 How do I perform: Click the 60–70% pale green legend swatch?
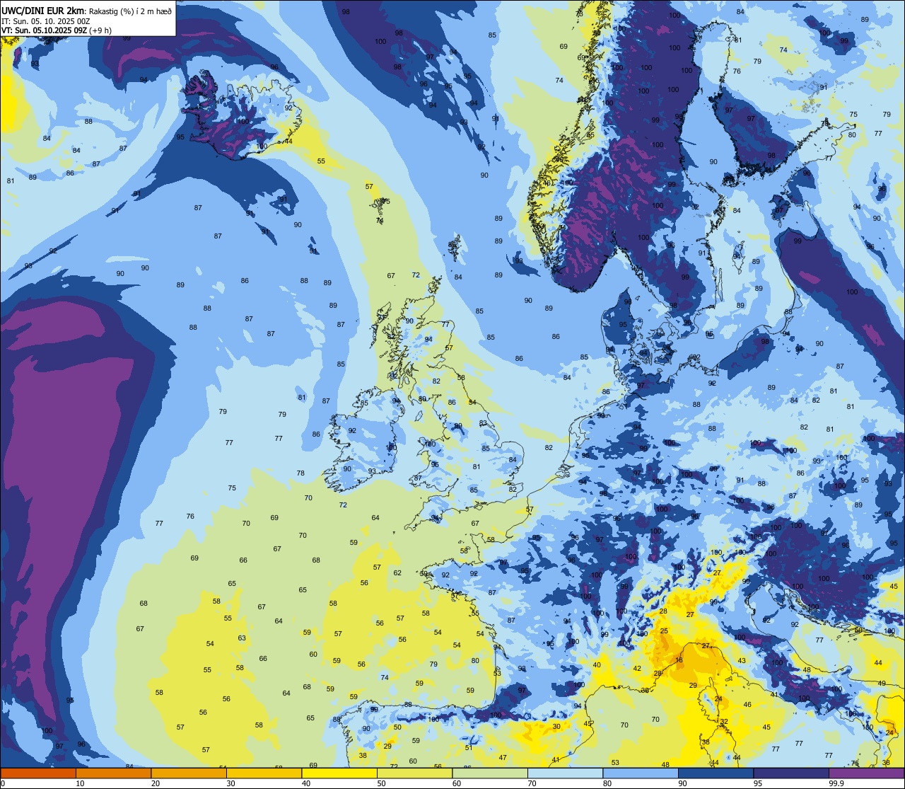[490, 773]
